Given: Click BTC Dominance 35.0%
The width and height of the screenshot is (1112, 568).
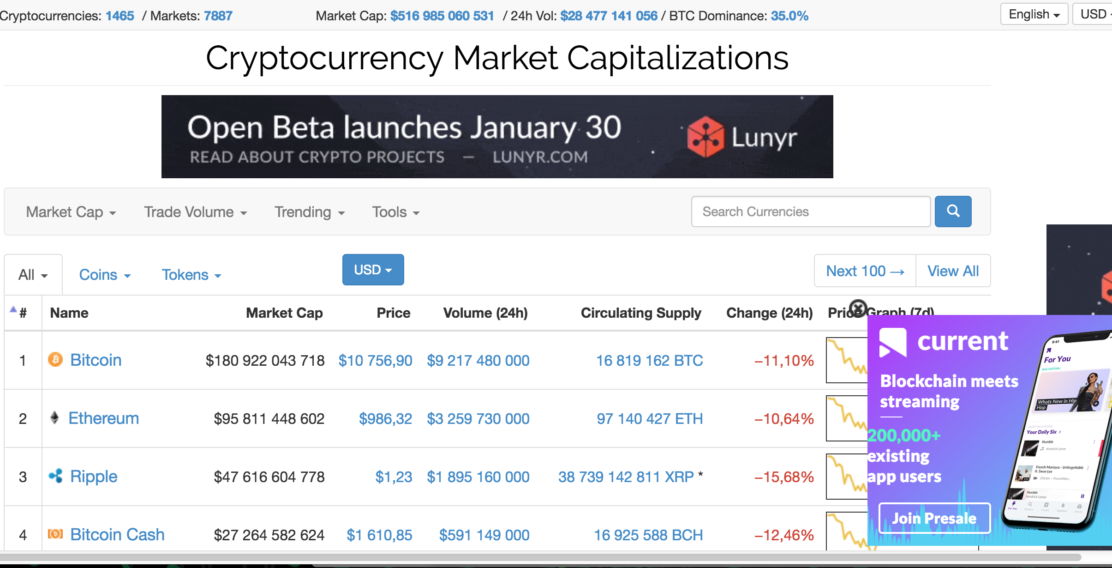Looking at the screenshot, I should click(x=789, y=16).
